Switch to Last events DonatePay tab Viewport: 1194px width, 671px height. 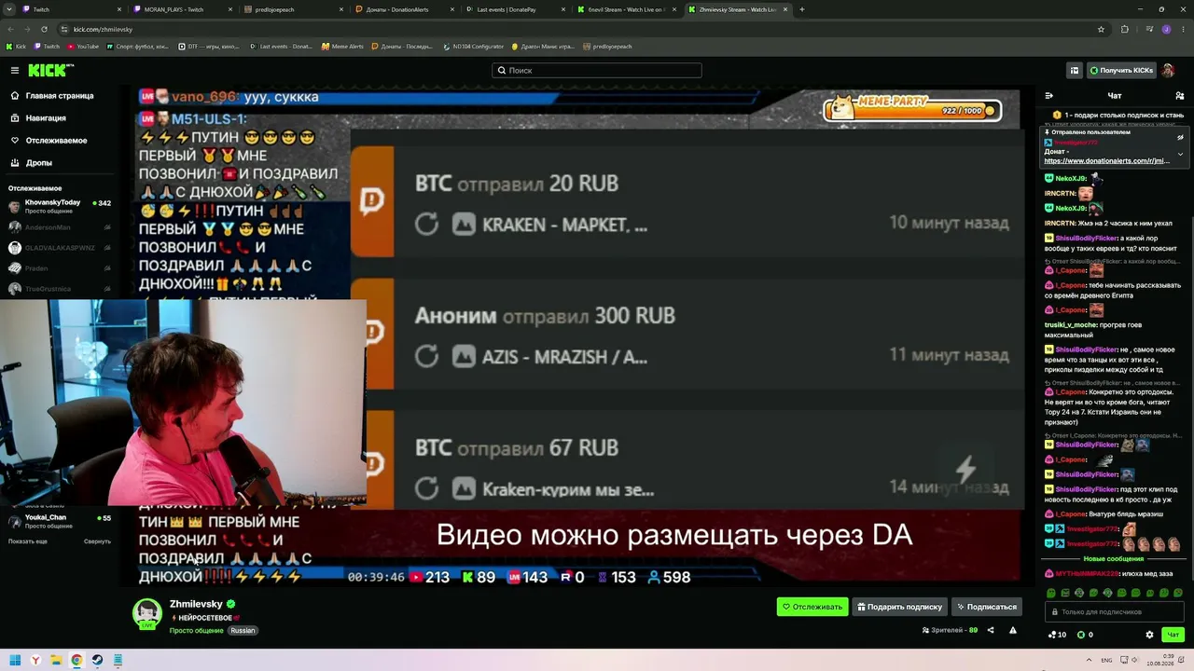515,9
